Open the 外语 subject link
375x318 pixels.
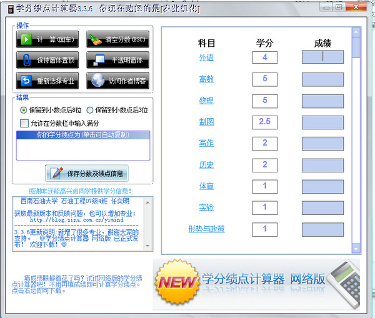(x=206, y=57)
